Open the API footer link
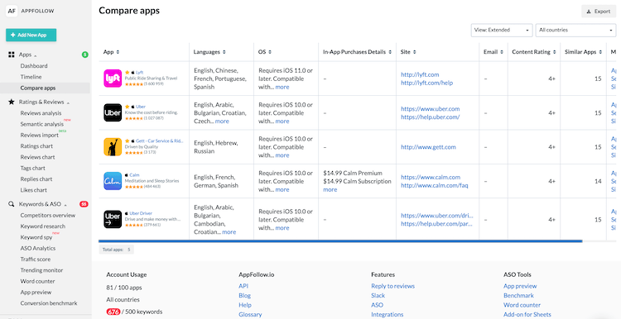The height and width of the screenshot is (319, 621). [243, 286]
